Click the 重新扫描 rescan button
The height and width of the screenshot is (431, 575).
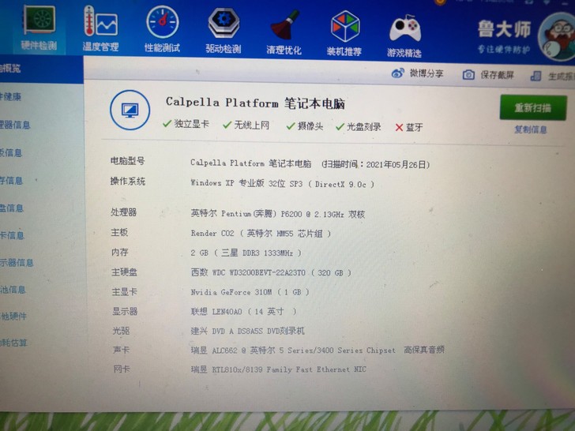tap(533, 107)
